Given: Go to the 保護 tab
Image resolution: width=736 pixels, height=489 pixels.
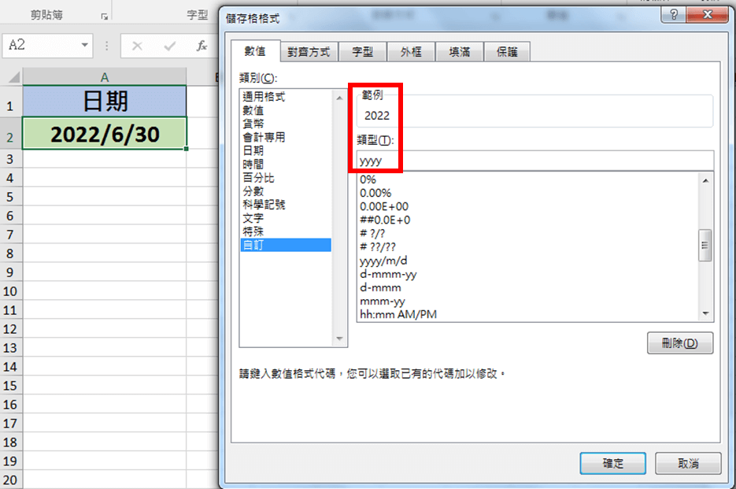Looking at the screenshot, I should (x=507, y=52).
